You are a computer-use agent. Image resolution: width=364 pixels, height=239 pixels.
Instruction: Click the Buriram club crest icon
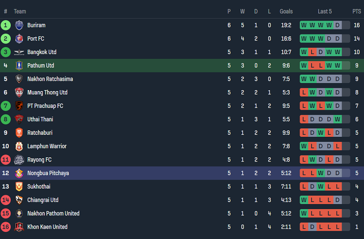(19, 25)
